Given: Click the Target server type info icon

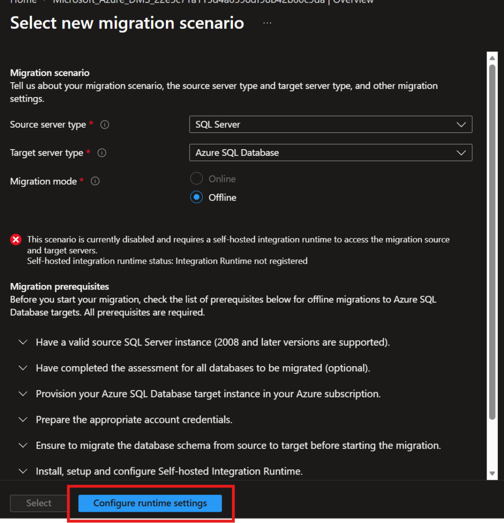Looking at the screenshot, I should [102, 153].
